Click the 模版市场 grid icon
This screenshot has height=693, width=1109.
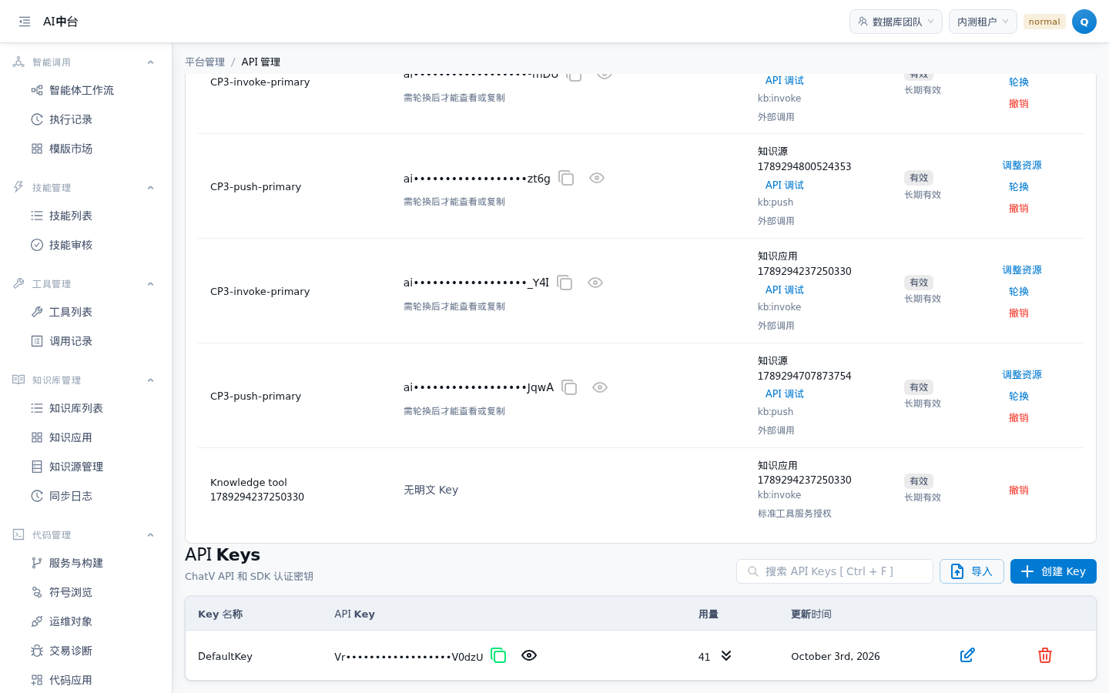point(37,149)
